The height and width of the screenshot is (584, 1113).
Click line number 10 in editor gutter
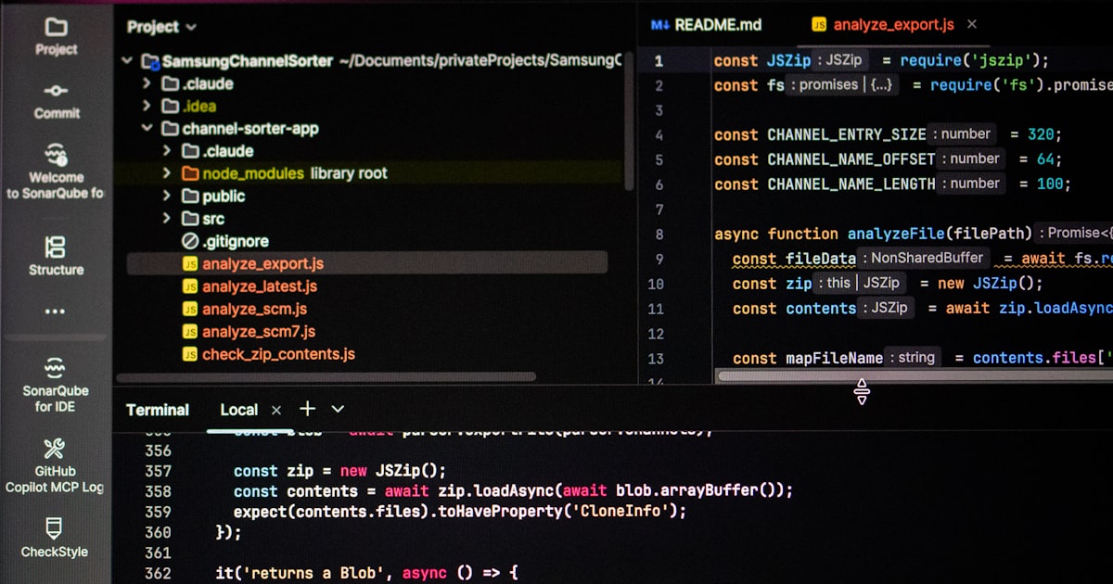point(656,285)
